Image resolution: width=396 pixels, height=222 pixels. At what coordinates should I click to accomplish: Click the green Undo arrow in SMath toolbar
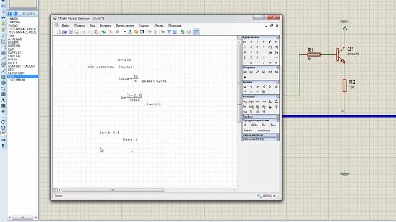coord(103,31)
